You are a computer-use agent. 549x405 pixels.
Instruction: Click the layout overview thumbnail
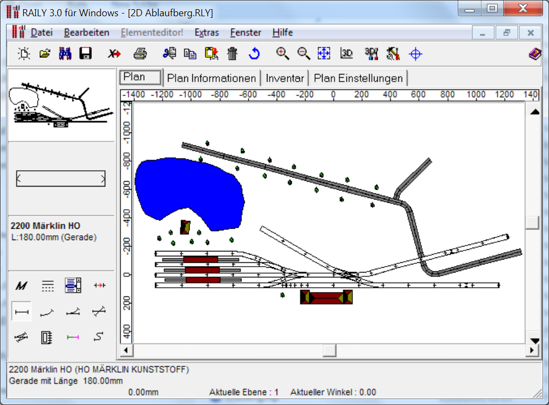pyautogui.click(x=61, y=105)
